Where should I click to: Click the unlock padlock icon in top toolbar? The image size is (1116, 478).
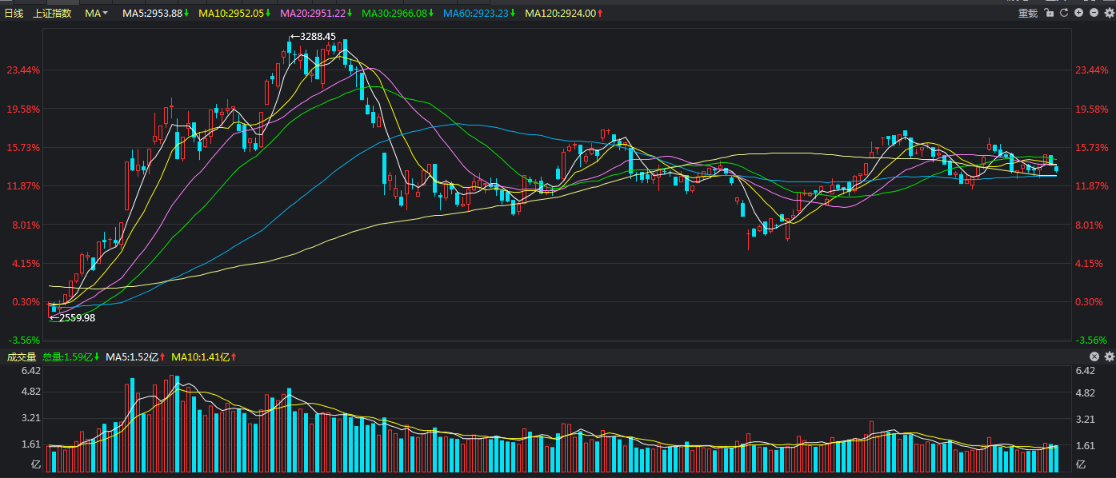(1050, 13)
